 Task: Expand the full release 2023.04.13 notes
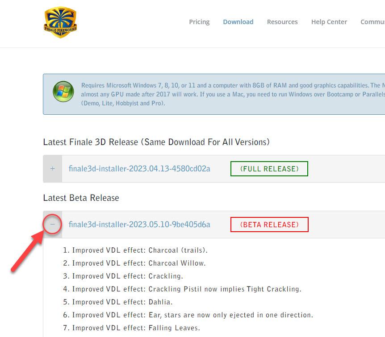[x=53, y=169]
